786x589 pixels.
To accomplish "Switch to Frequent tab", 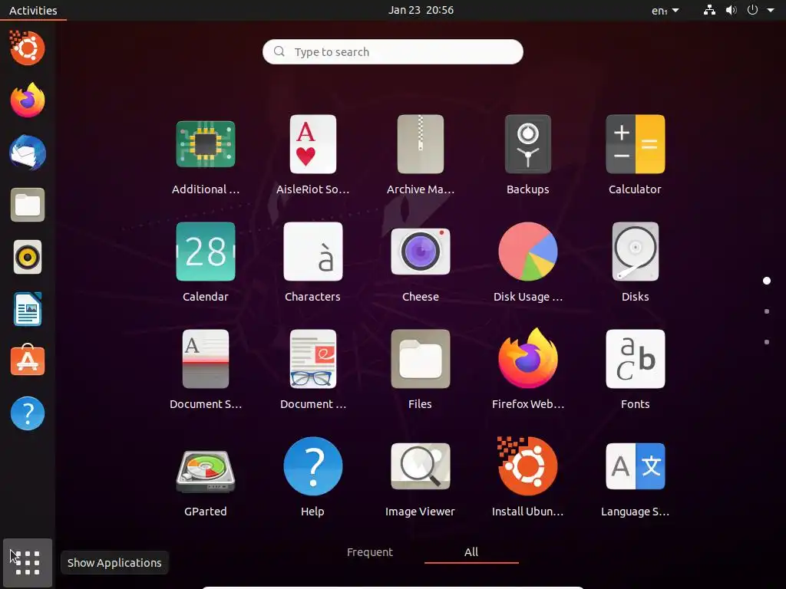I will pyautogui.click(x=370, y=552).
